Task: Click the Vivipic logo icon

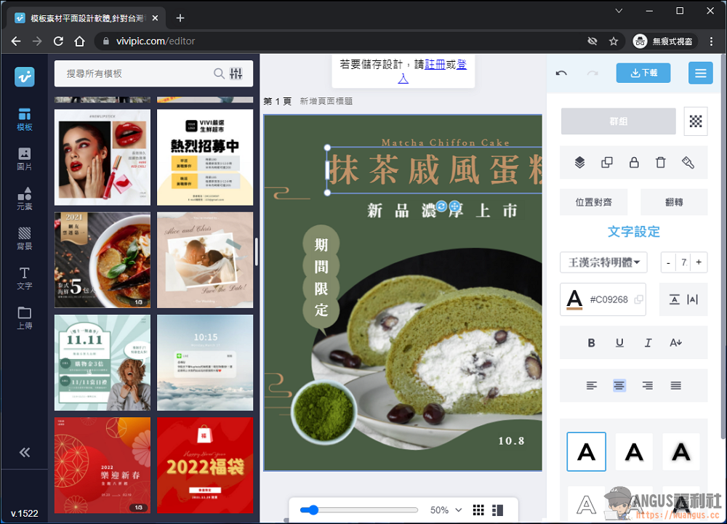Action: 24,77
